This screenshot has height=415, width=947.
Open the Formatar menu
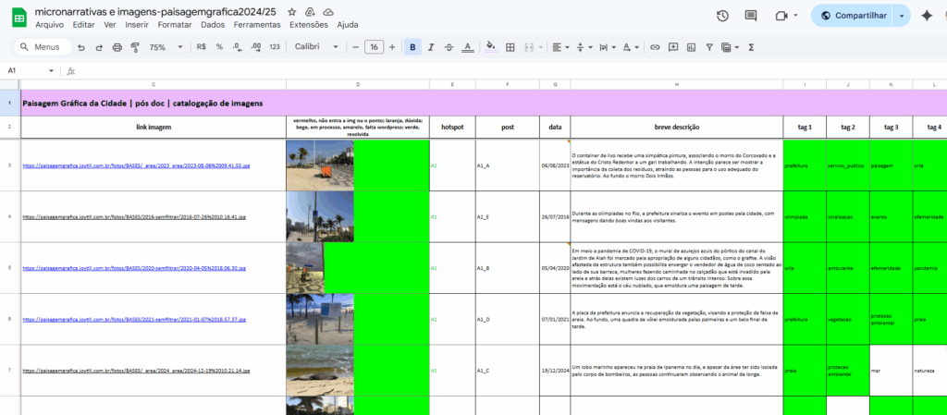(175, 25)
